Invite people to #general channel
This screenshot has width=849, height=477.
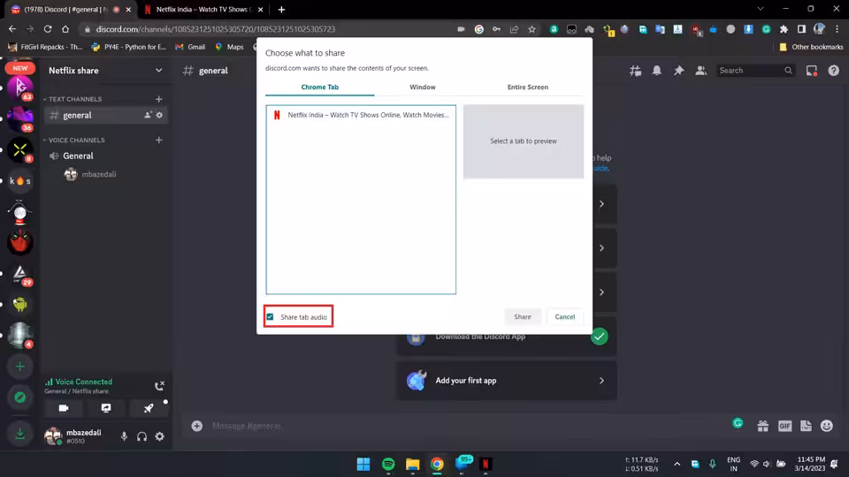pyautogui.click(x=148, y=115)
